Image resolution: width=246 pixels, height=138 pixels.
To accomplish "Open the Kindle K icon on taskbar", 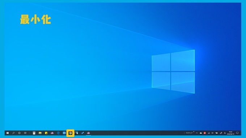I will pyautogui.click(x=76, y=133).
